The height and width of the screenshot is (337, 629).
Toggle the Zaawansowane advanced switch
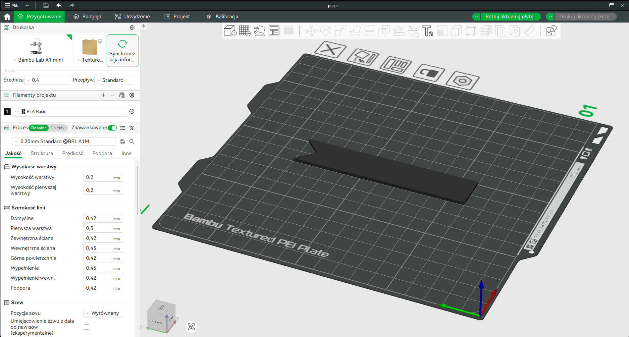click(x=112, y=128)
